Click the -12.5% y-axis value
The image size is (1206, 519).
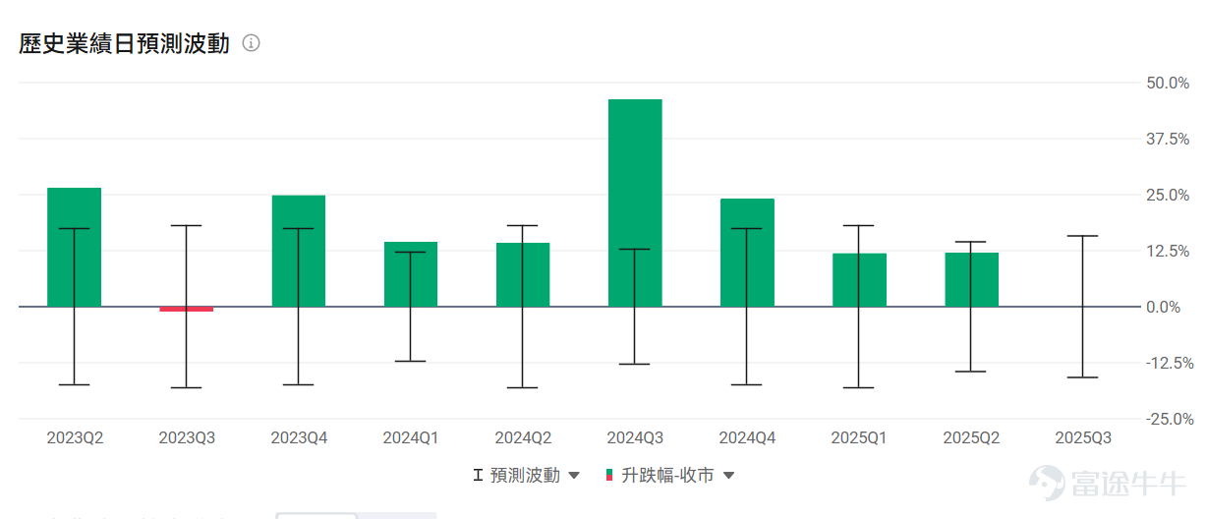pyautogui.click(x=1171, y=363)
